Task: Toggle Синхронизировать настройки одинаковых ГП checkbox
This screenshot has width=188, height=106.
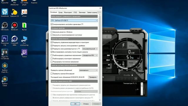Action: pos(52,24)
